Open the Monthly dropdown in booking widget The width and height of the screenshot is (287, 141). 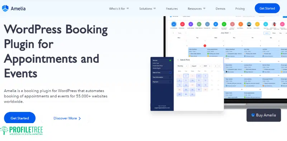182,66
